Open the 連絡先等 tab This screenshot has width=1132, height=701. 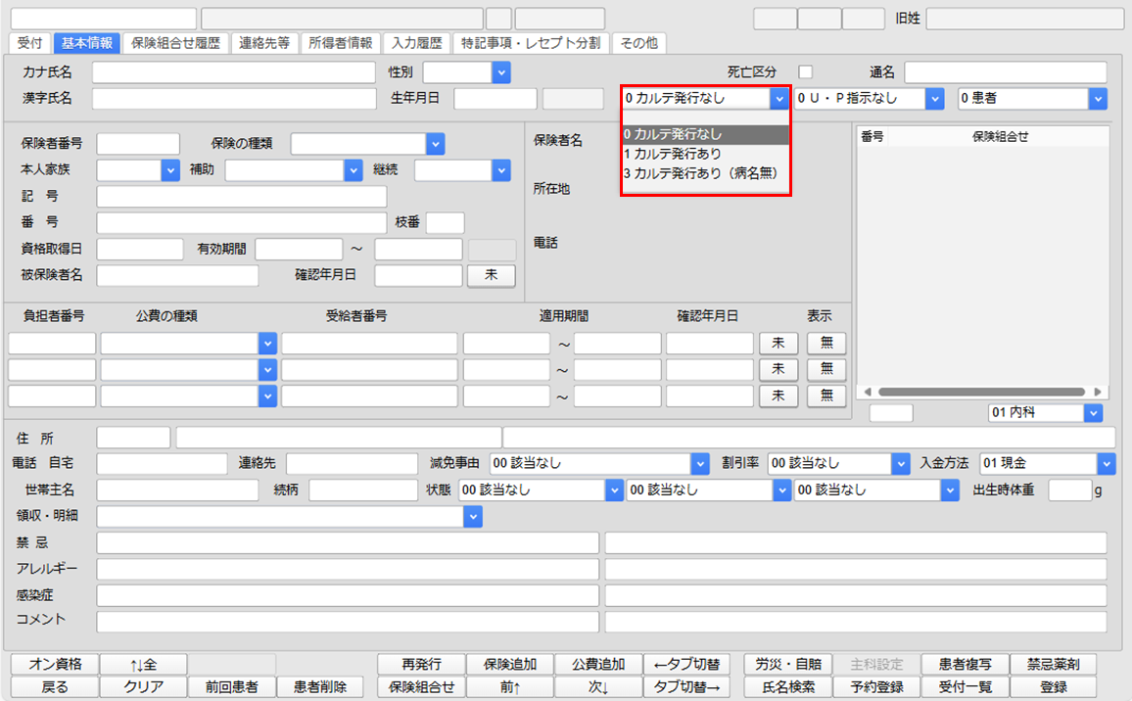click(x=264, y=43)
